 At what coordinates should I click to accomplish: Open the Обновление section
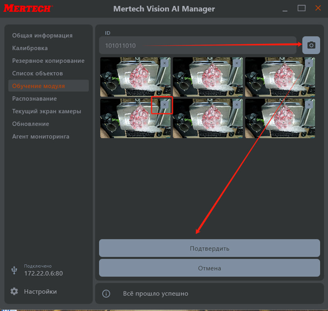31,124
